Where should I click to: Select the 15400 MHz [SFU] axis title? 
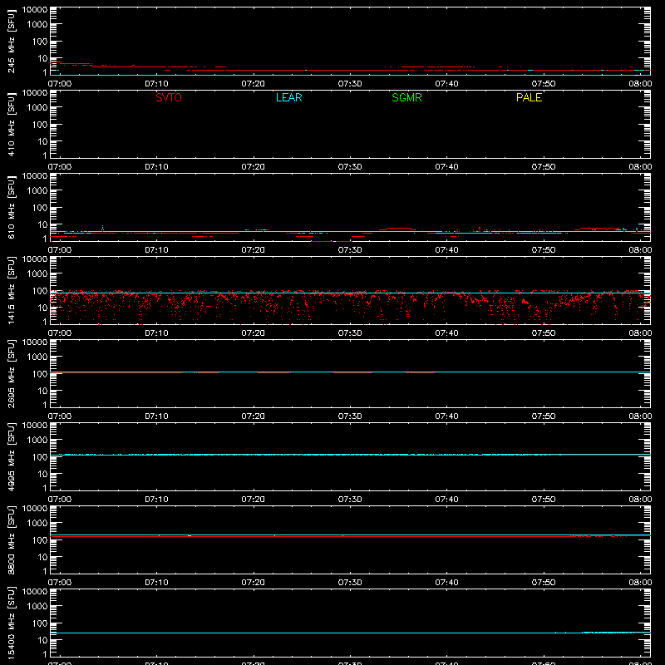pos(12,623)
